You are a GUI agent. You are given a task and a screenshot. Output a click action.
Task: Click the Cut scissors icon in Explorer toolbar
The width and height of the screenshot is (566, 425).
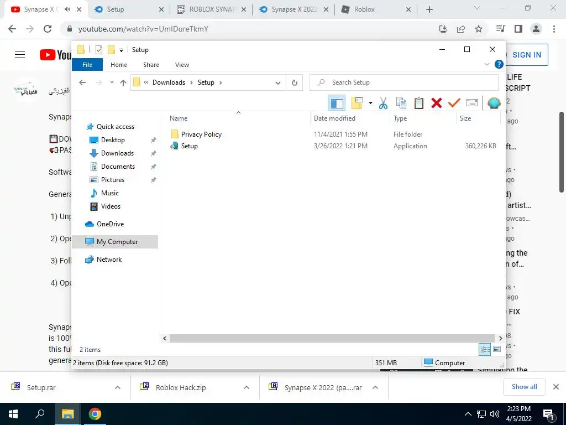pyautogui.click(x=383, y=103)
